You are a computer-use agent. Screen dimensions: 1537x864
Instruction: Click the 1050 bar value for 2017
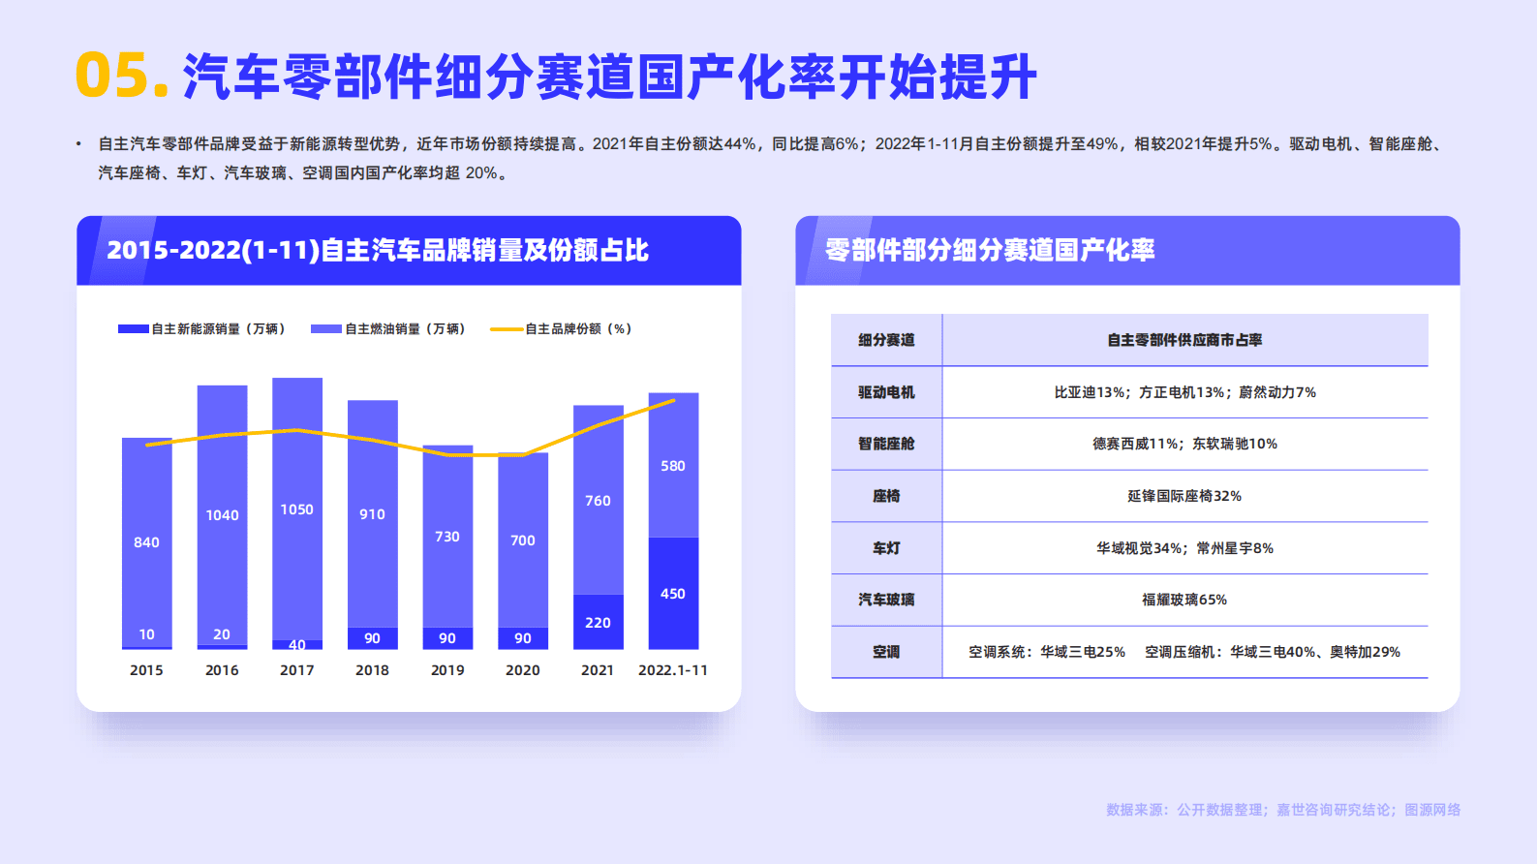[x=296, y=509]
